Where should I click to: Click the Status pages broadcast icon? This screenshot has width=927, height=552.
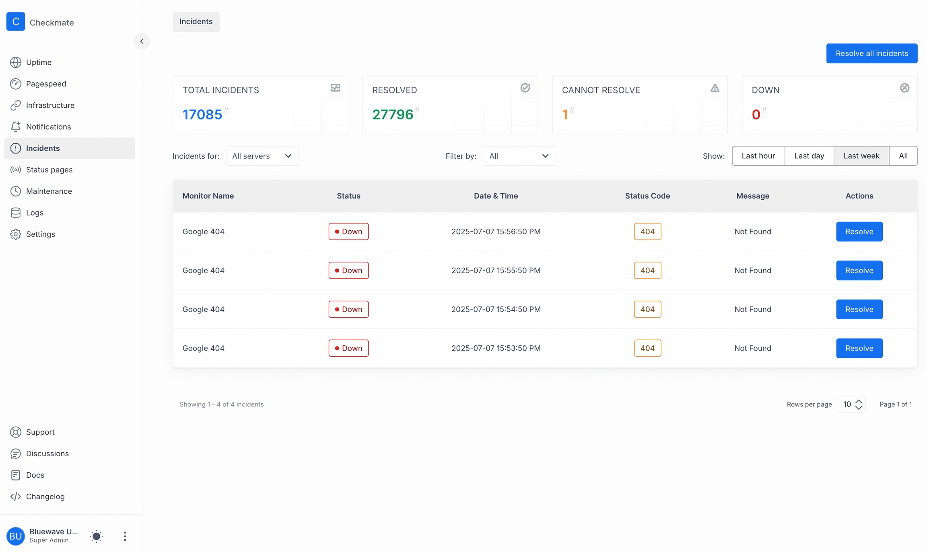(16, 170)
